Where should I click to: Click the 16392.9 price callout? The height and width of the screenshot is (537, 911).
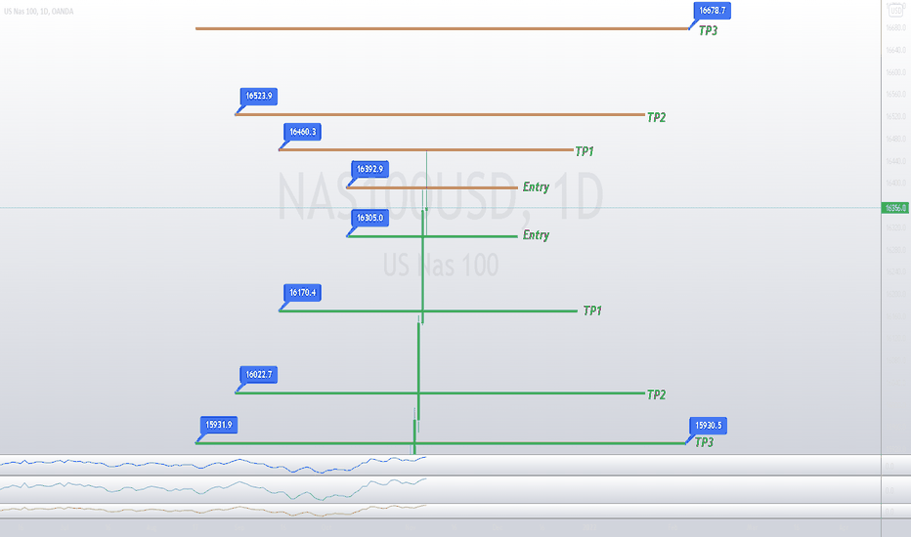(369, 169)
